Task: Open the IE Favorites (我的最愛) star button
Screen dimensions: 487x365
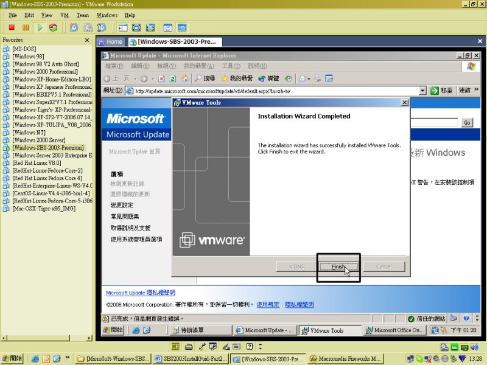Action: pos(237,78)
